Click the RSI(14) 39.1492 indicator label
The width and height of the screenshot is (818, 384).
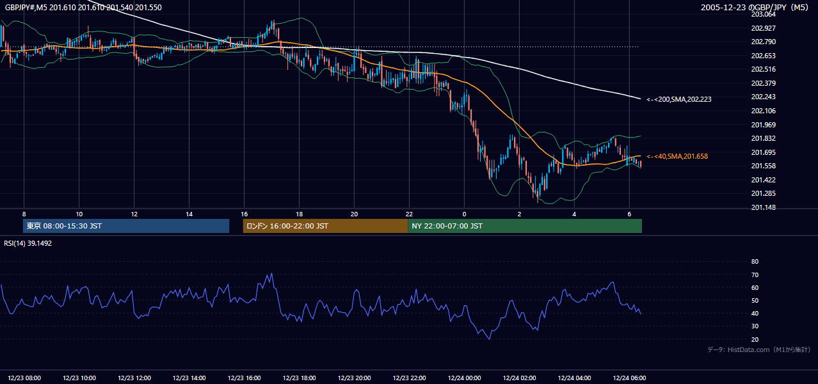click(x=28, y=243)
